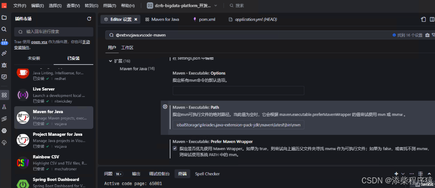This screenshot has width=435, height=188.
Task: Open the 编辑(E) menu
Action: (37, 6)
